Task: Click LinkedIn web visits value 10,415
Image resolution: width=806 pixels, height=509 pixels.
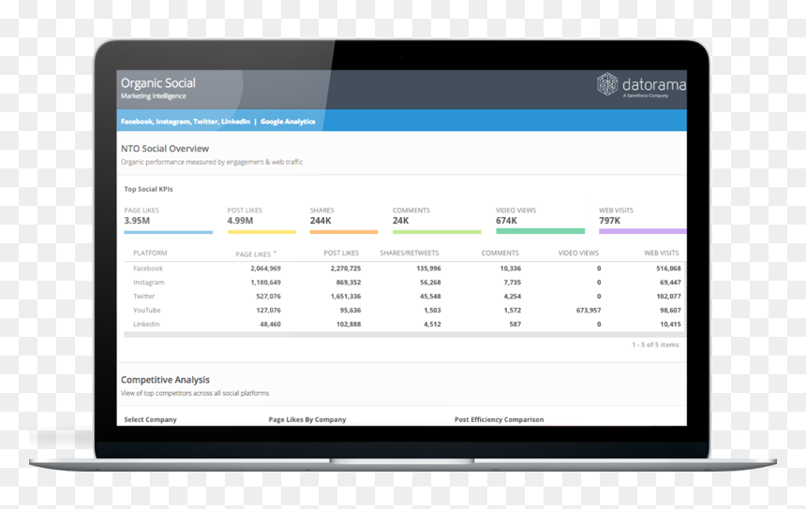Action: click(x=670, y=324)
